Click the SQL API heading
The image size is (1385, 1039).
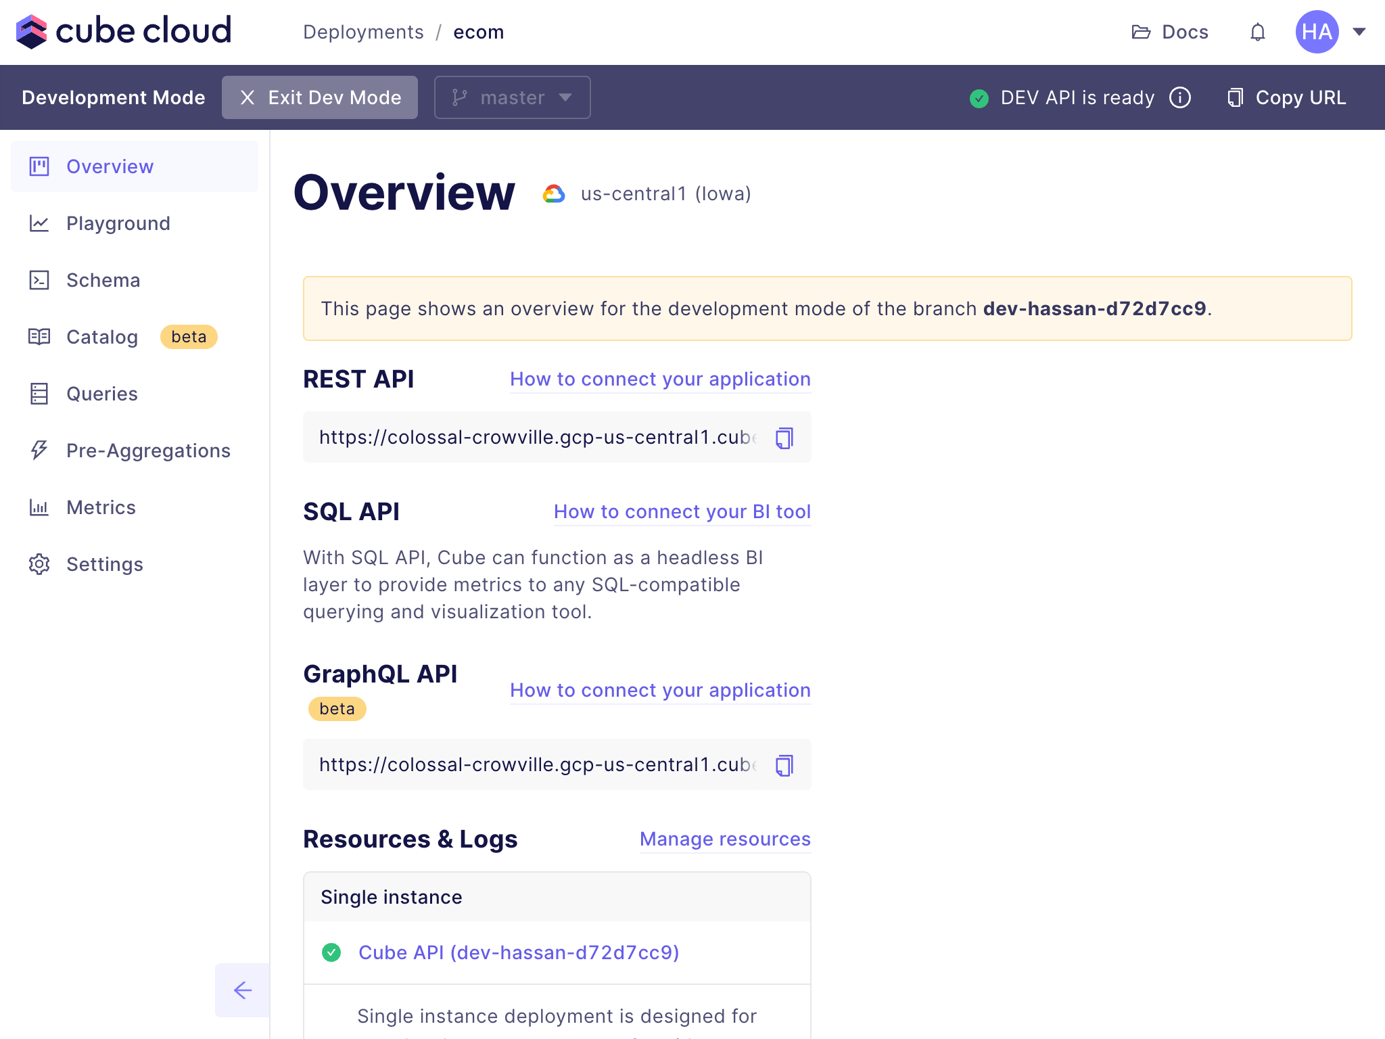tap(351, 512)
